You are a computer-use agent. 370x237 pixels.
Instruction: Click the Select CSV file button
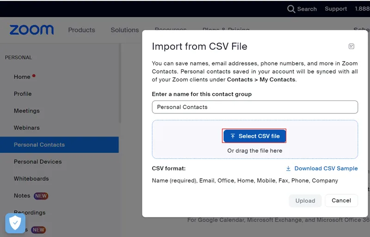pyautogui.click(x=254, y=136)
